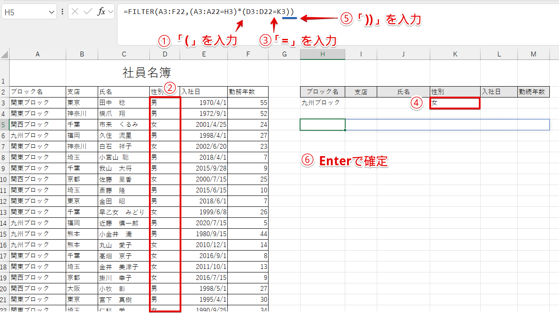Select column D header
The width and height of the screenshot is (559, 314).
point(165,54)
